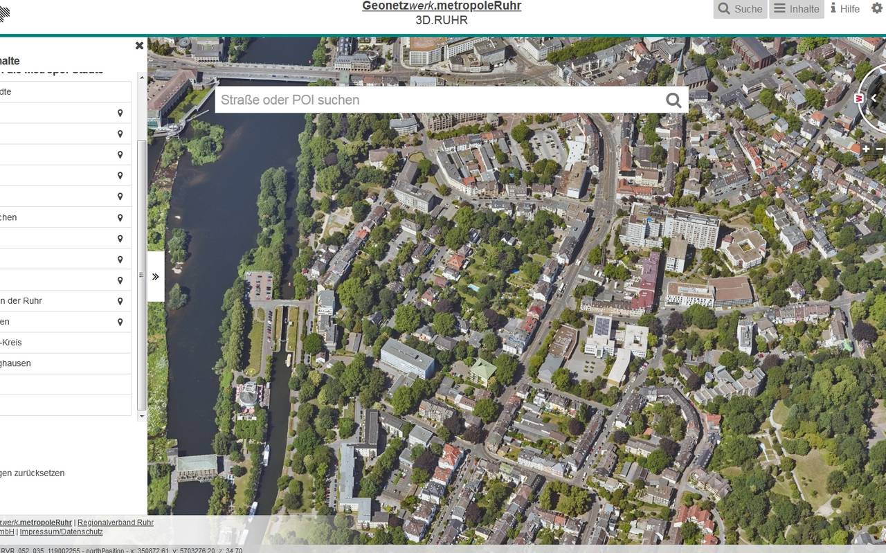Open the Regionalverband Ruhr link
This screenshot has height=553, width=886.
[x=116, y=523]
